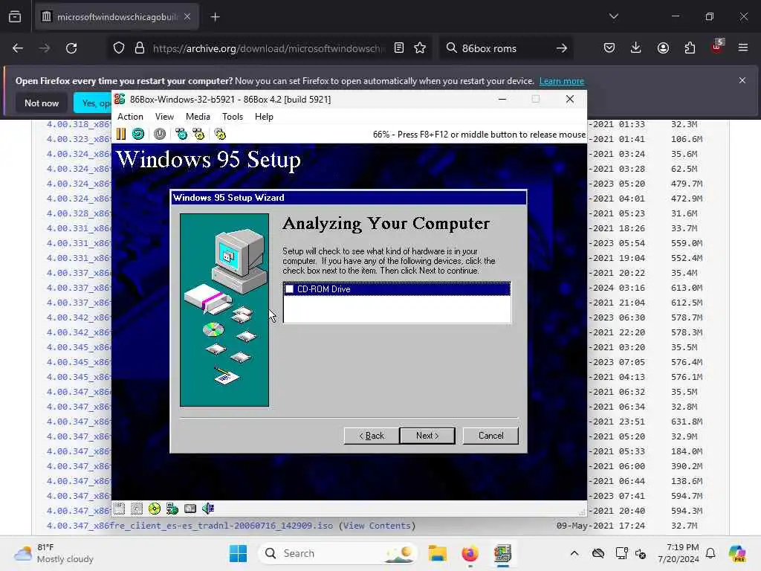Switch to 86Box on the taskbar

pos(502,553)
